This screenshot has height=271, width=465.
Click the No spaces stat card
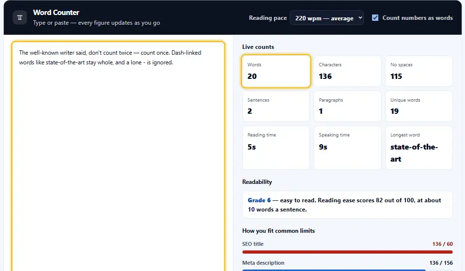pyautogui.click(x=418, y=71)
